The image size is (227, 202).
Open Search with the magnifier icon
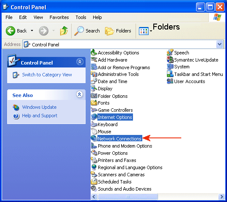click(x=79, y=31)
